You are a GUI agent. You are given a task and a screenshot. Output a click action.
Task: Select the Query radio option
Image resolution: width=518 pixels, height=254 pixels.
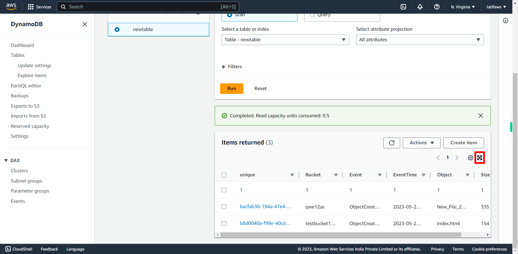[312, 15]
